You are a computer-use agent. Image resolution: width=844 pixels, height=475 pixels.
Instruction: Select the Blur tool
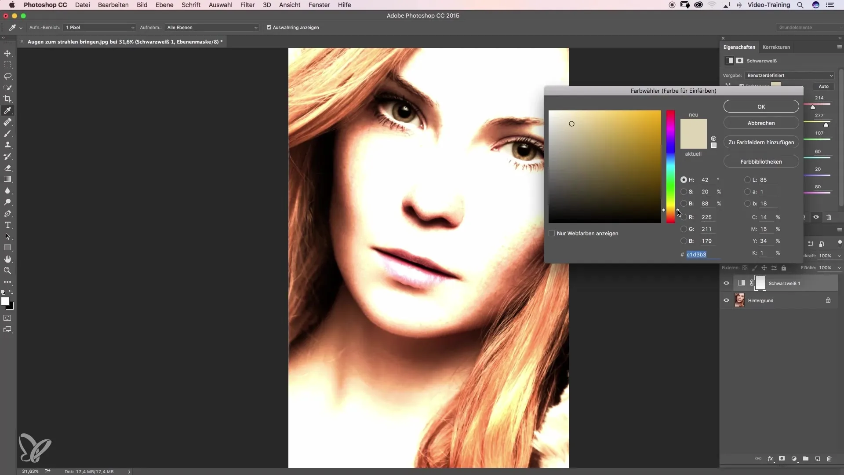pos(7,190)
